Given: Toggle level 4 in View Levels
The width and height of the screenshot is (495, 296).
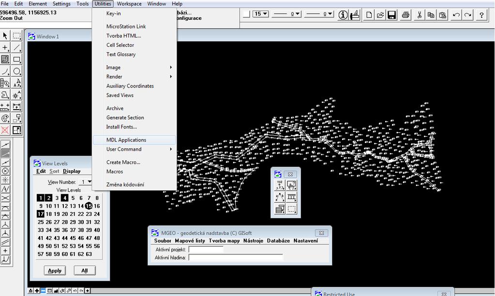Looking at the screenshot, I should pos(65,198).
